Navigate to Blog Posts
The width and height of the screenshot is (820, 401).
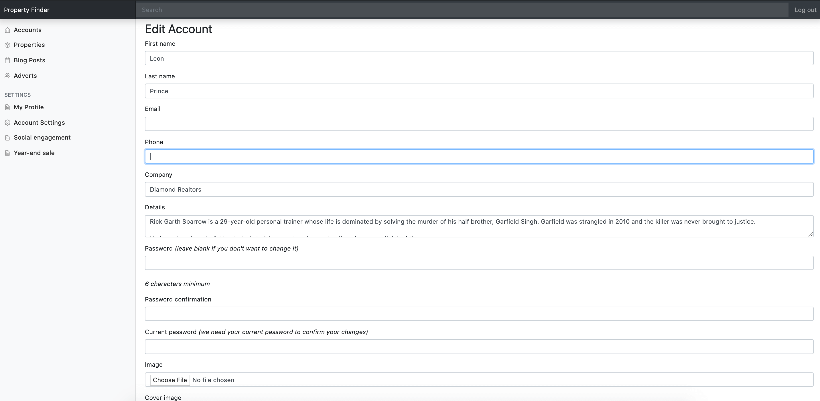pos(29,60)
